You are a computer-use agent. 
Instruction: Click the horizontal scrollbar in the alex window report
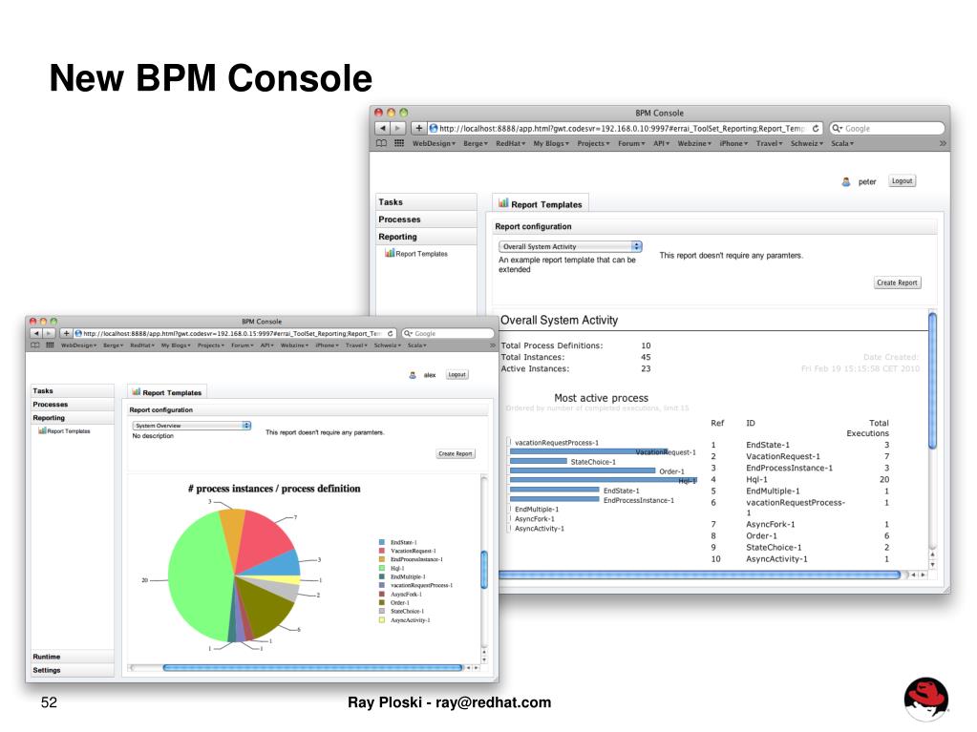[313, 668]
